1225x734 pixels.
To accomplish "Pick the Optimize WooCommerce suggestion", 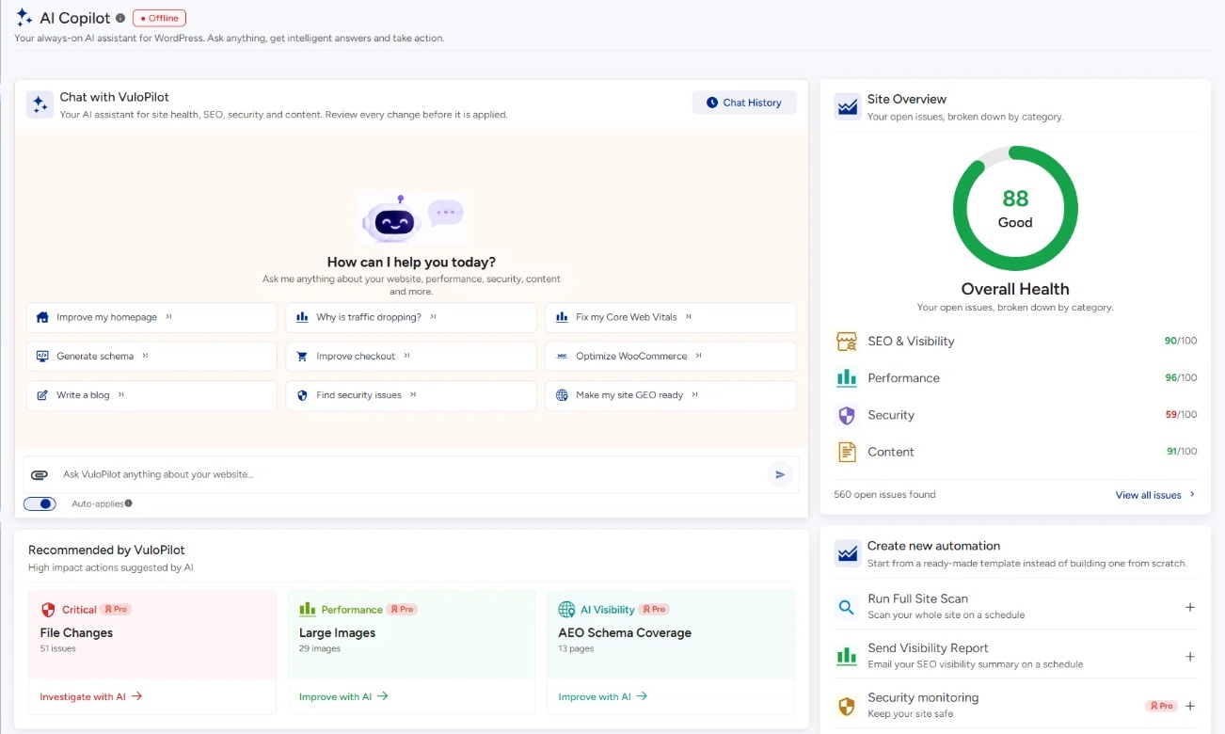I will (x=671, y=357).
